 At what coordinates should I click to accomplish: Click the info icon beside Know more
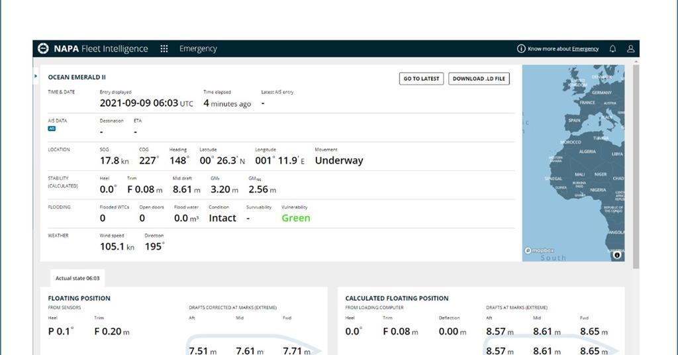tap(521, 49)
